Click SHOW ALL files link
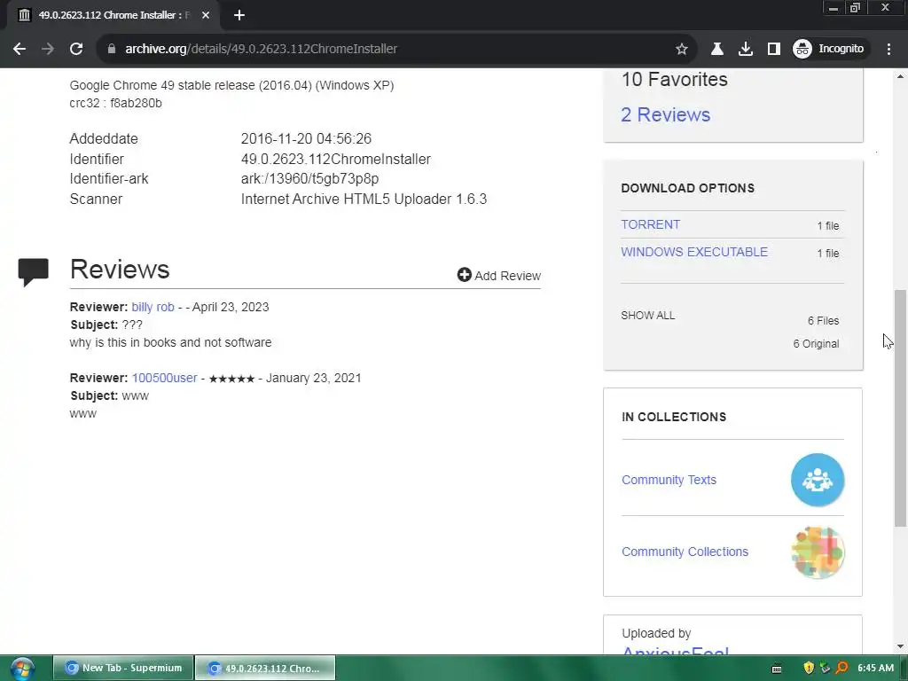This screenshot has width=908, height=681. click(x=648, y=316)
